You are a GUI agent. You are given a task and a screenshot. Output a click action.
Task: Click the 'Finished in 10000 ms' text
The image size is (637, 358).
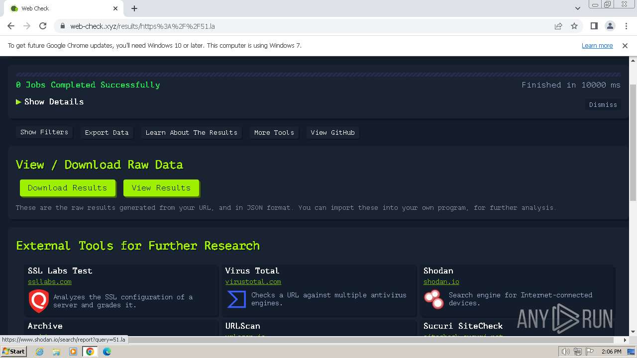(x=571, y=85)
